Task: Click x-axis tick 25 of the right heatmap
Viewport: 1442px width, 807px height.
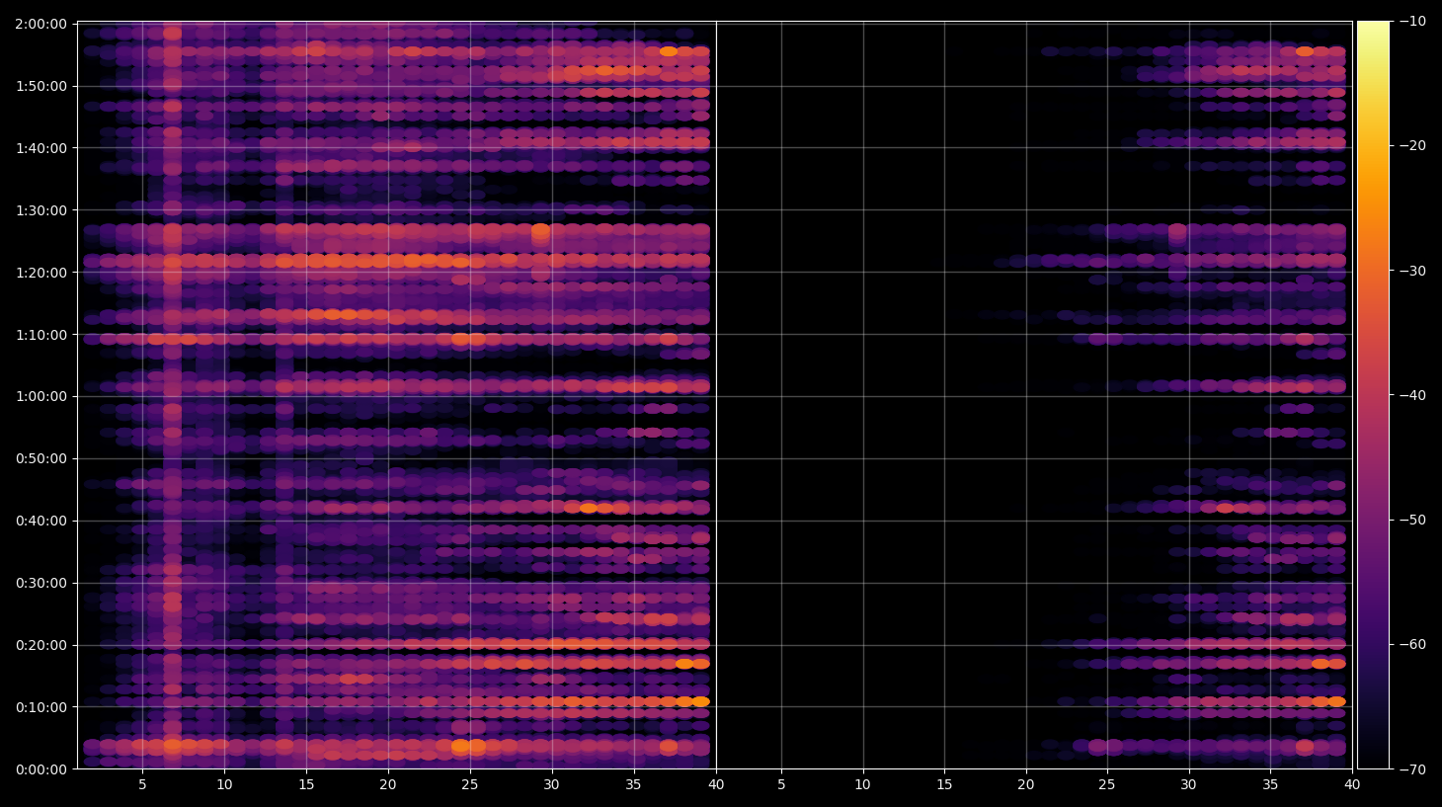Action: tap(1107, 785)
